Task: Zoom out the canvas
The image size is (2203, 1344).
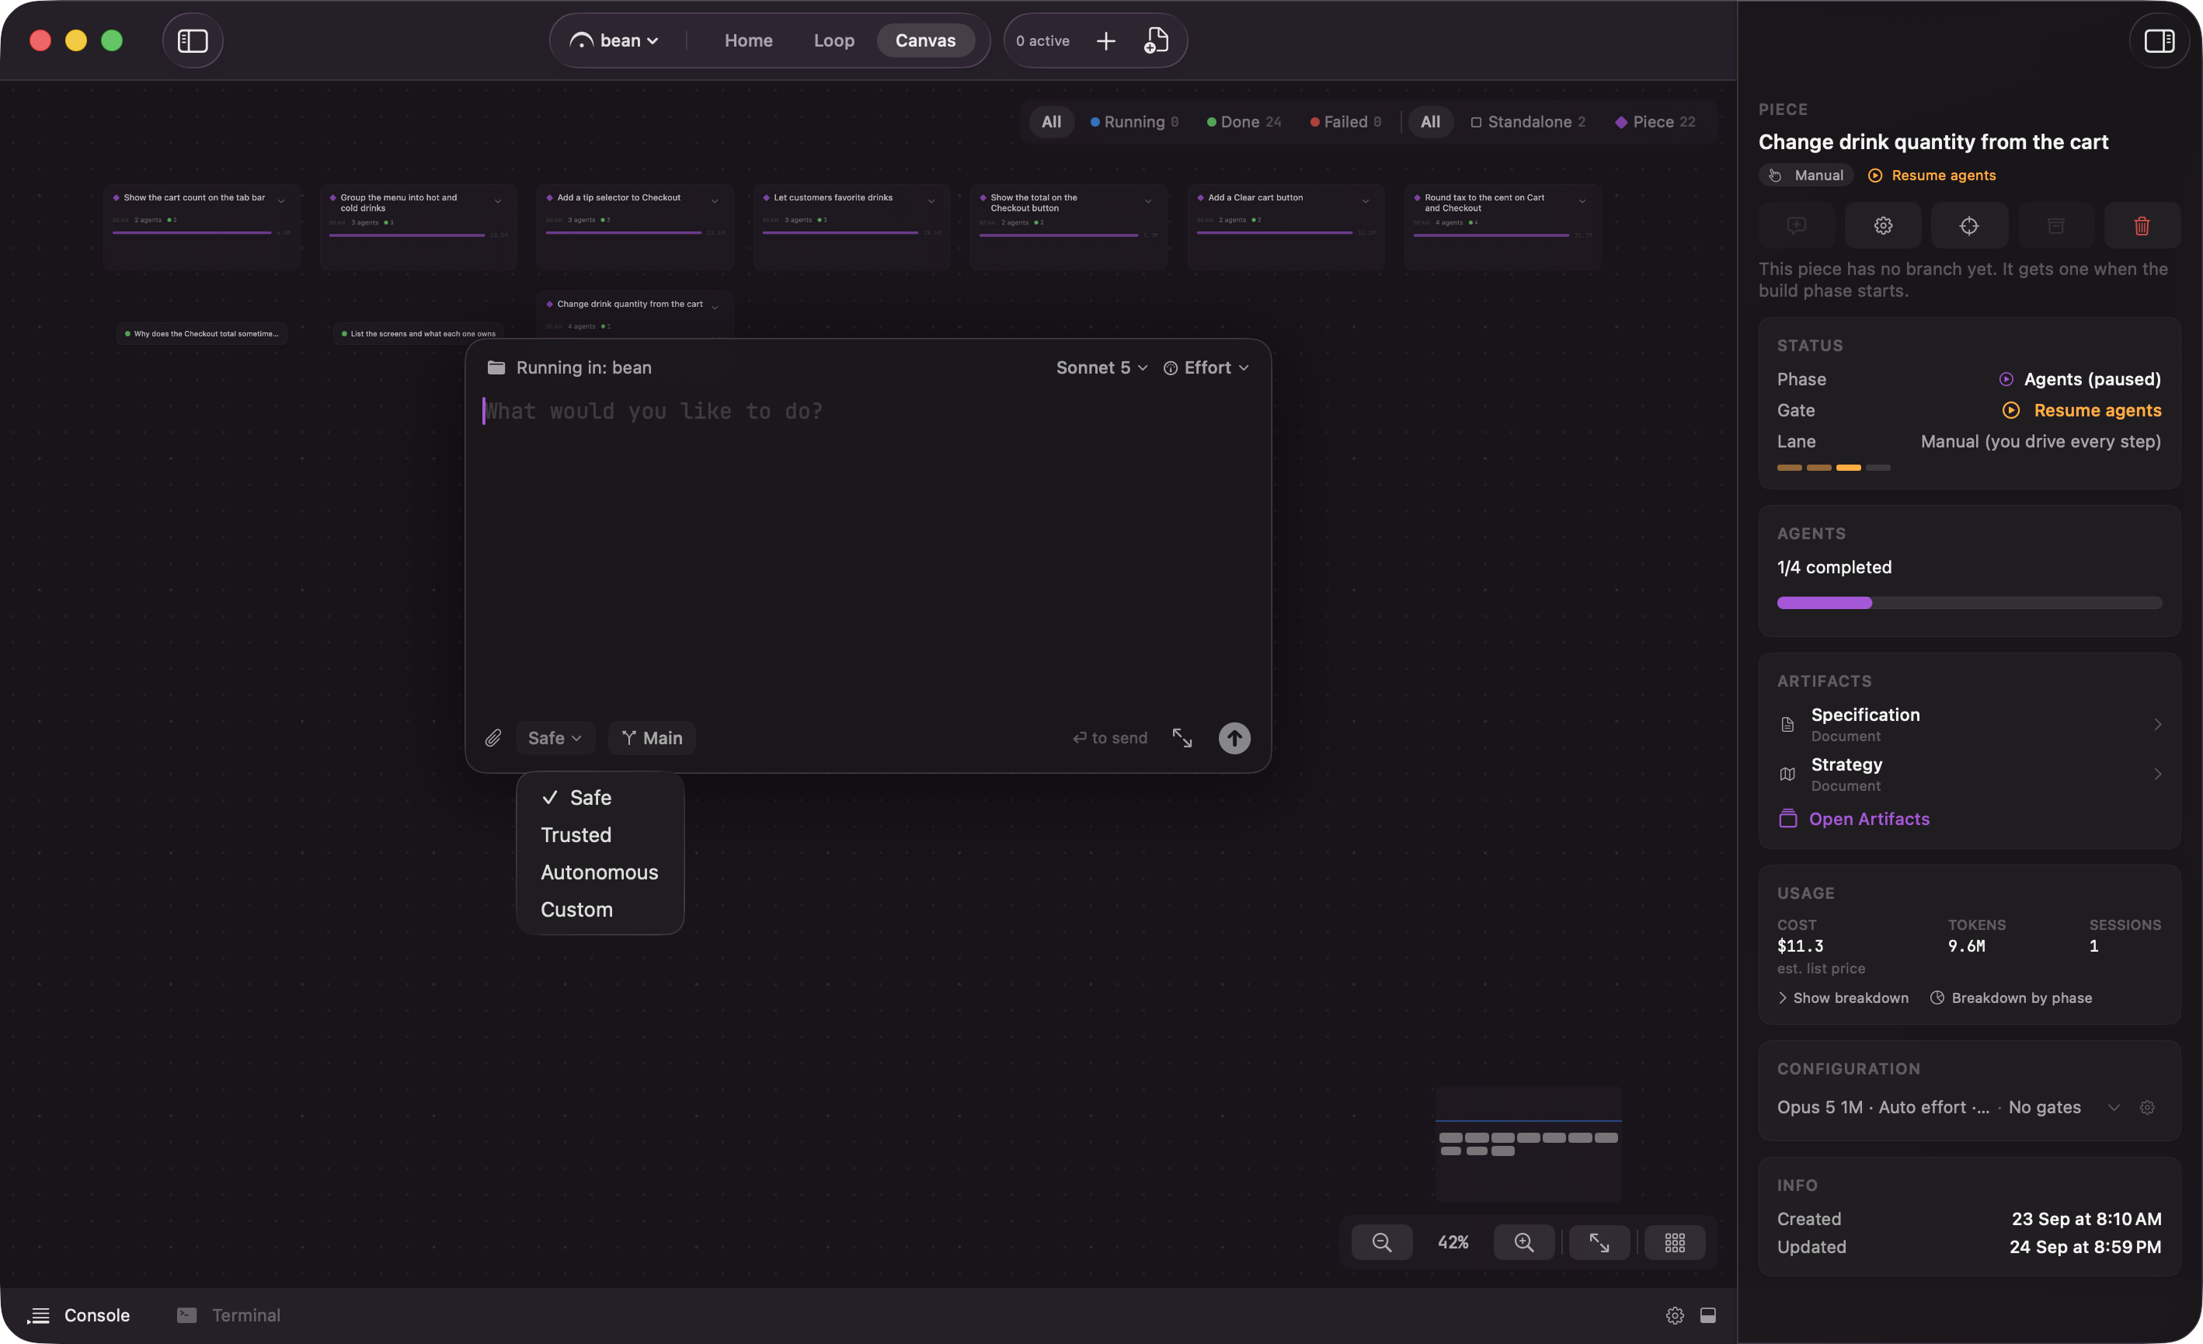Action: (x=1381, y=1242)
